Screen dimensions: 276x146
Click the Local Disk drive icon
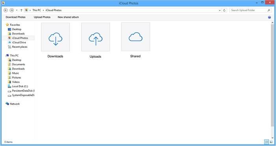[9, 86]
